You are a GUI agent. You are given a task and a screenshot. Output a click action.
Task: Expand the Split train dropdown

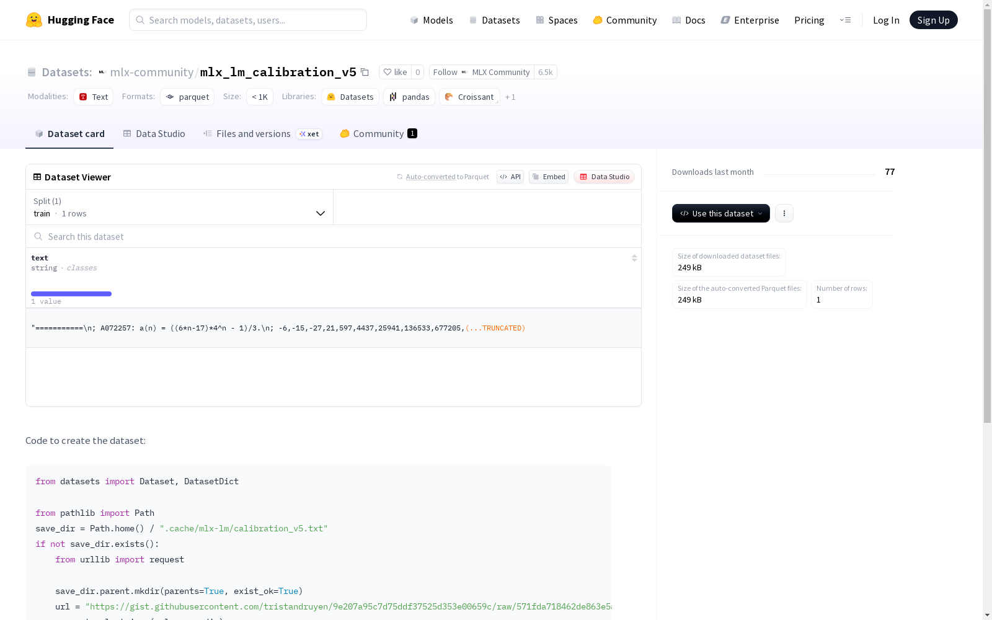point(180,207)
